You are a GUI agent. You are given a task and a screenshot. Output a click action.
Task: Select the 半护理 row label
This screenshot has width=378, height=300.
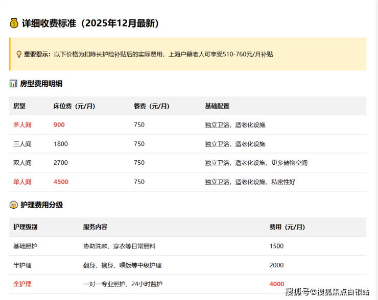22,265
